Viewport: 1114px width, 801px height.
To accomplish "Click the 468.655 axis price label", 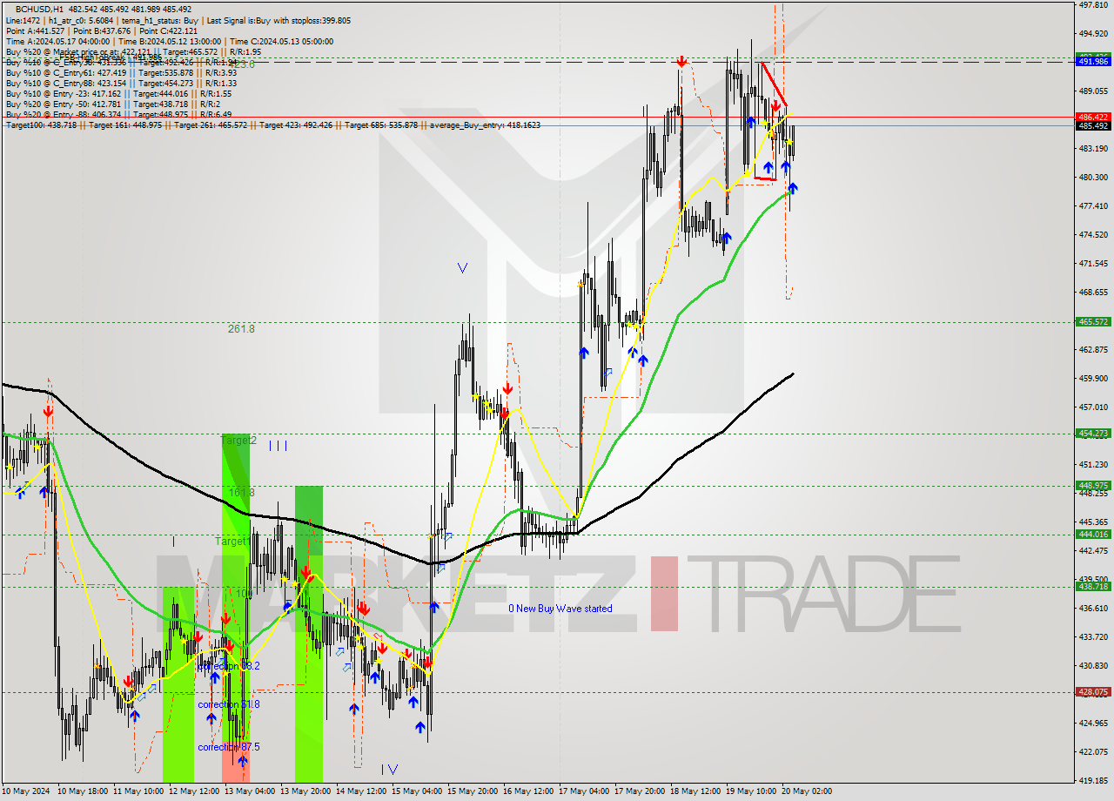I will point(1093,293).
